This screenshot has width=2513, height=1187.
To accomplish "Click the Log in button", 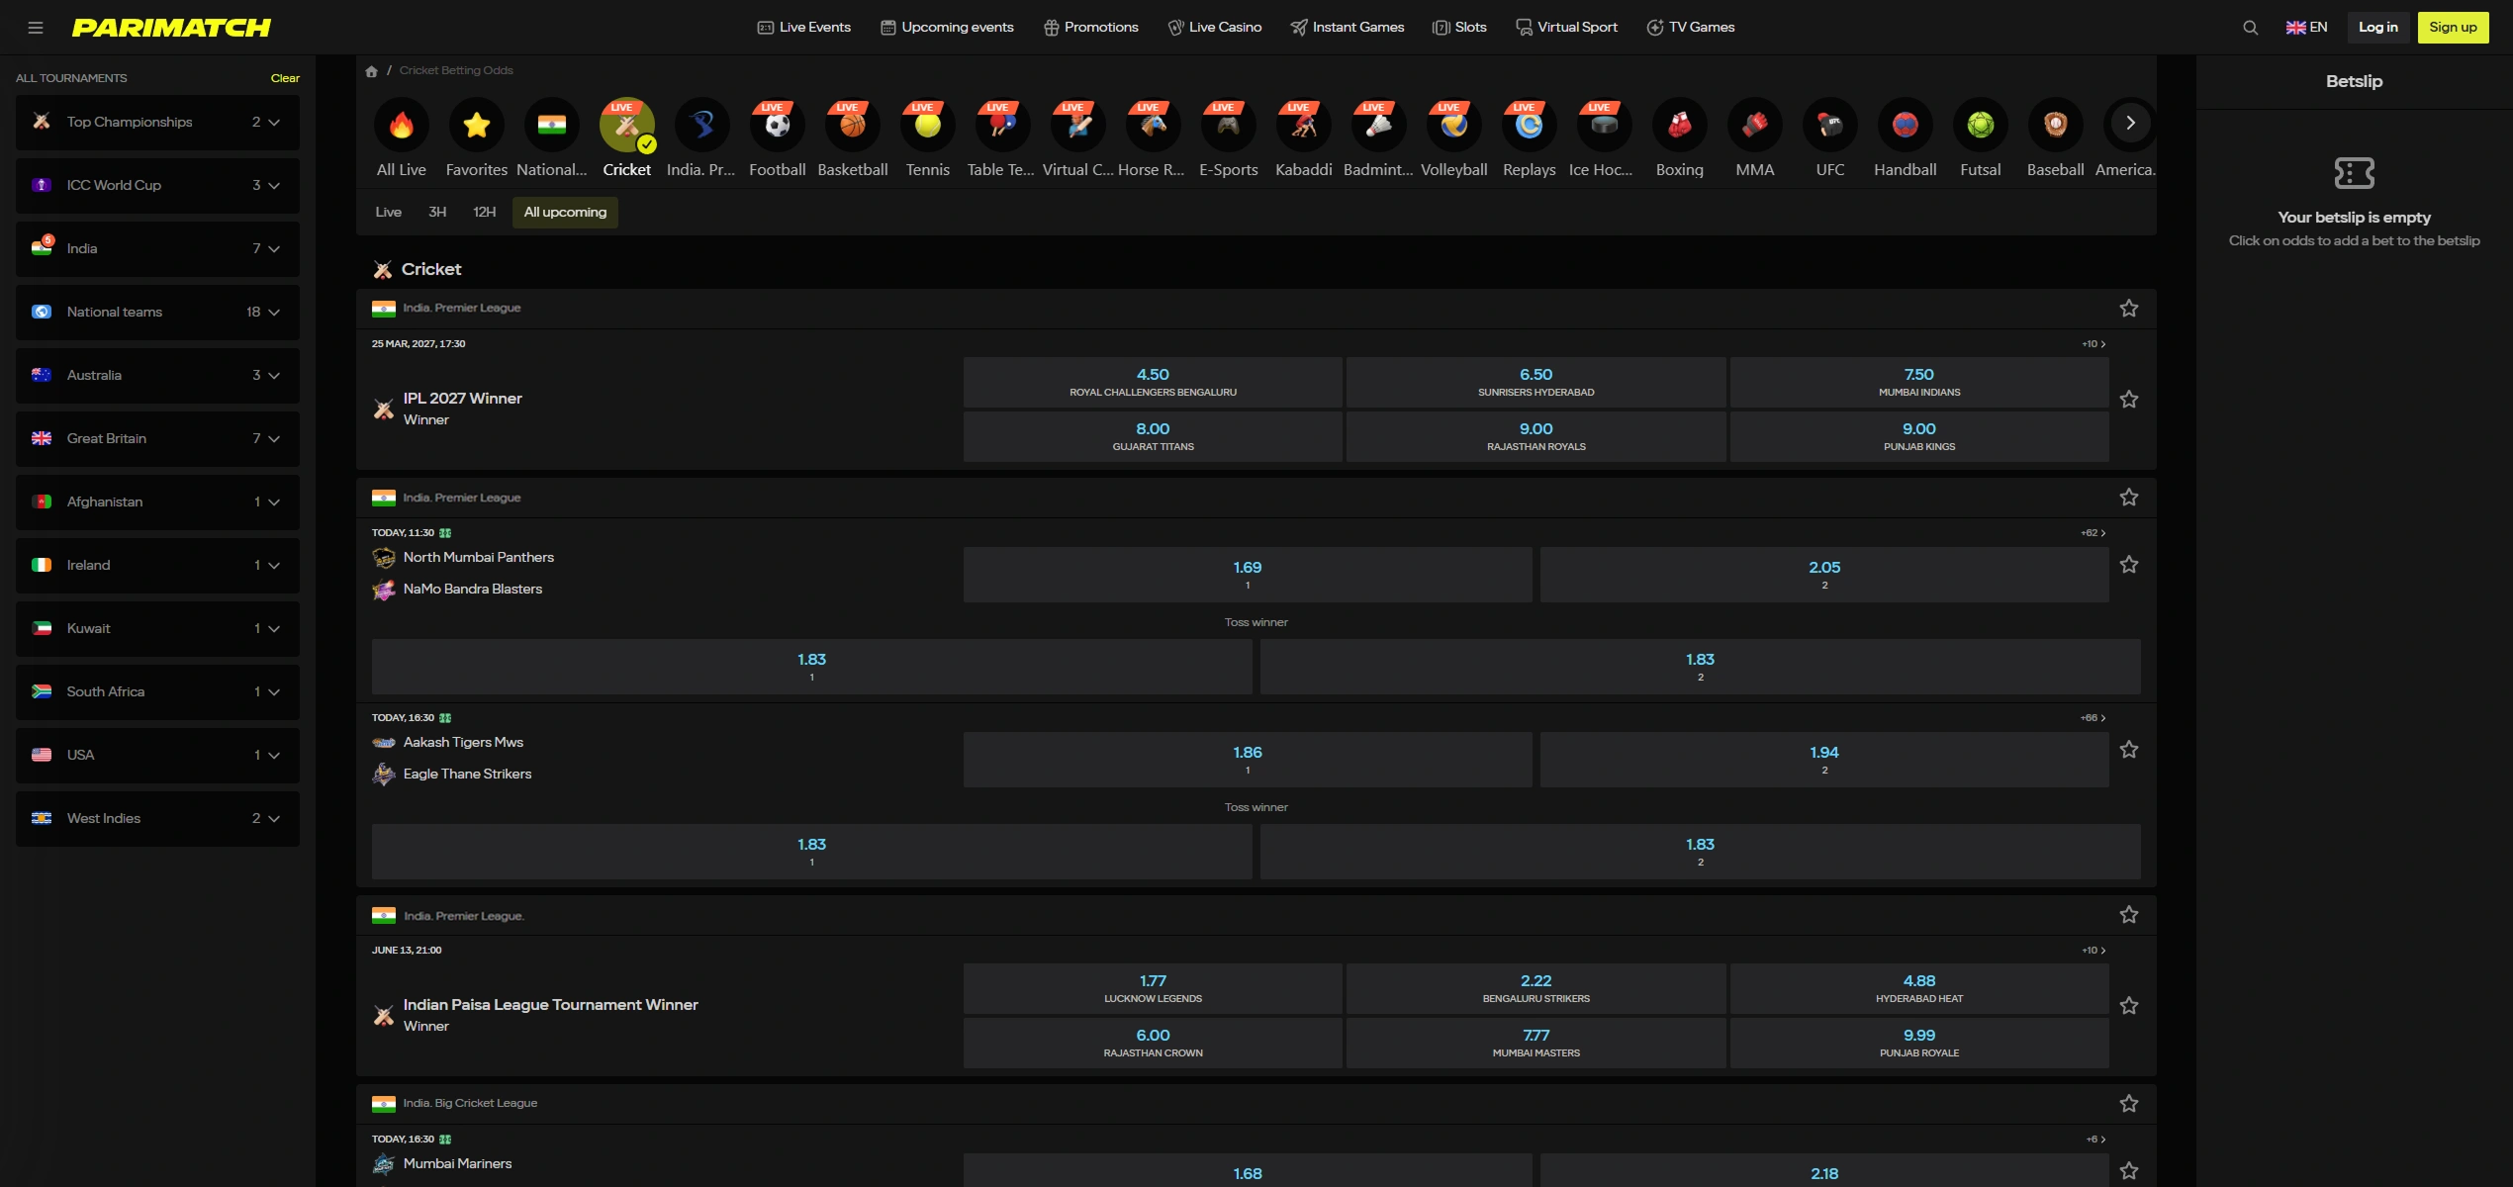I will tap(2377, 28).
